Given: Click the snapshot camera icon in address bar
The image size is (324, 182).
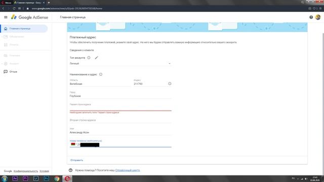Looking at the screenshot, I should [309, 9].
